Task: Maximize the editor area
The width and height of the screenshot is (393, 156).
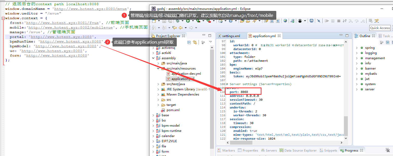Action: click(x=347, y=36)
